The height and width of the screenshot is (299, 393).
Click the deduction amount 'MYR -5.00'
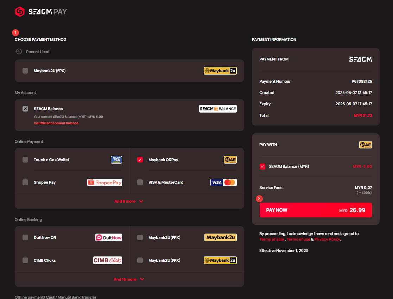tap(362, 167)
